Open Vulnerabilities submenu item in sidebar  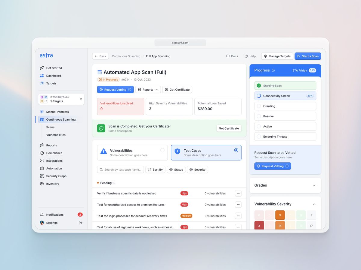click(56, 135)
